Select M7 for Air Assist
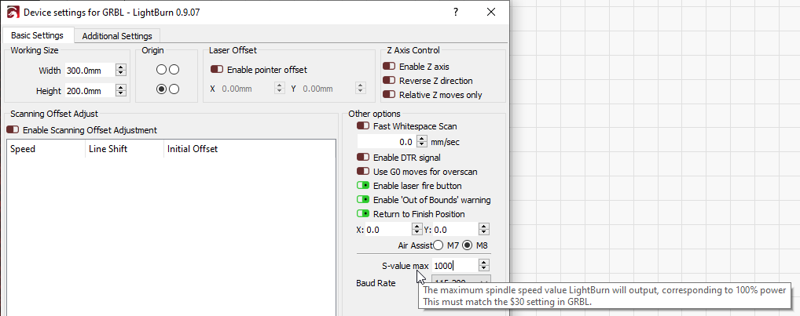The height and width of the screenshot is (316, 800). pyautogui.click(x=438, y=245)
